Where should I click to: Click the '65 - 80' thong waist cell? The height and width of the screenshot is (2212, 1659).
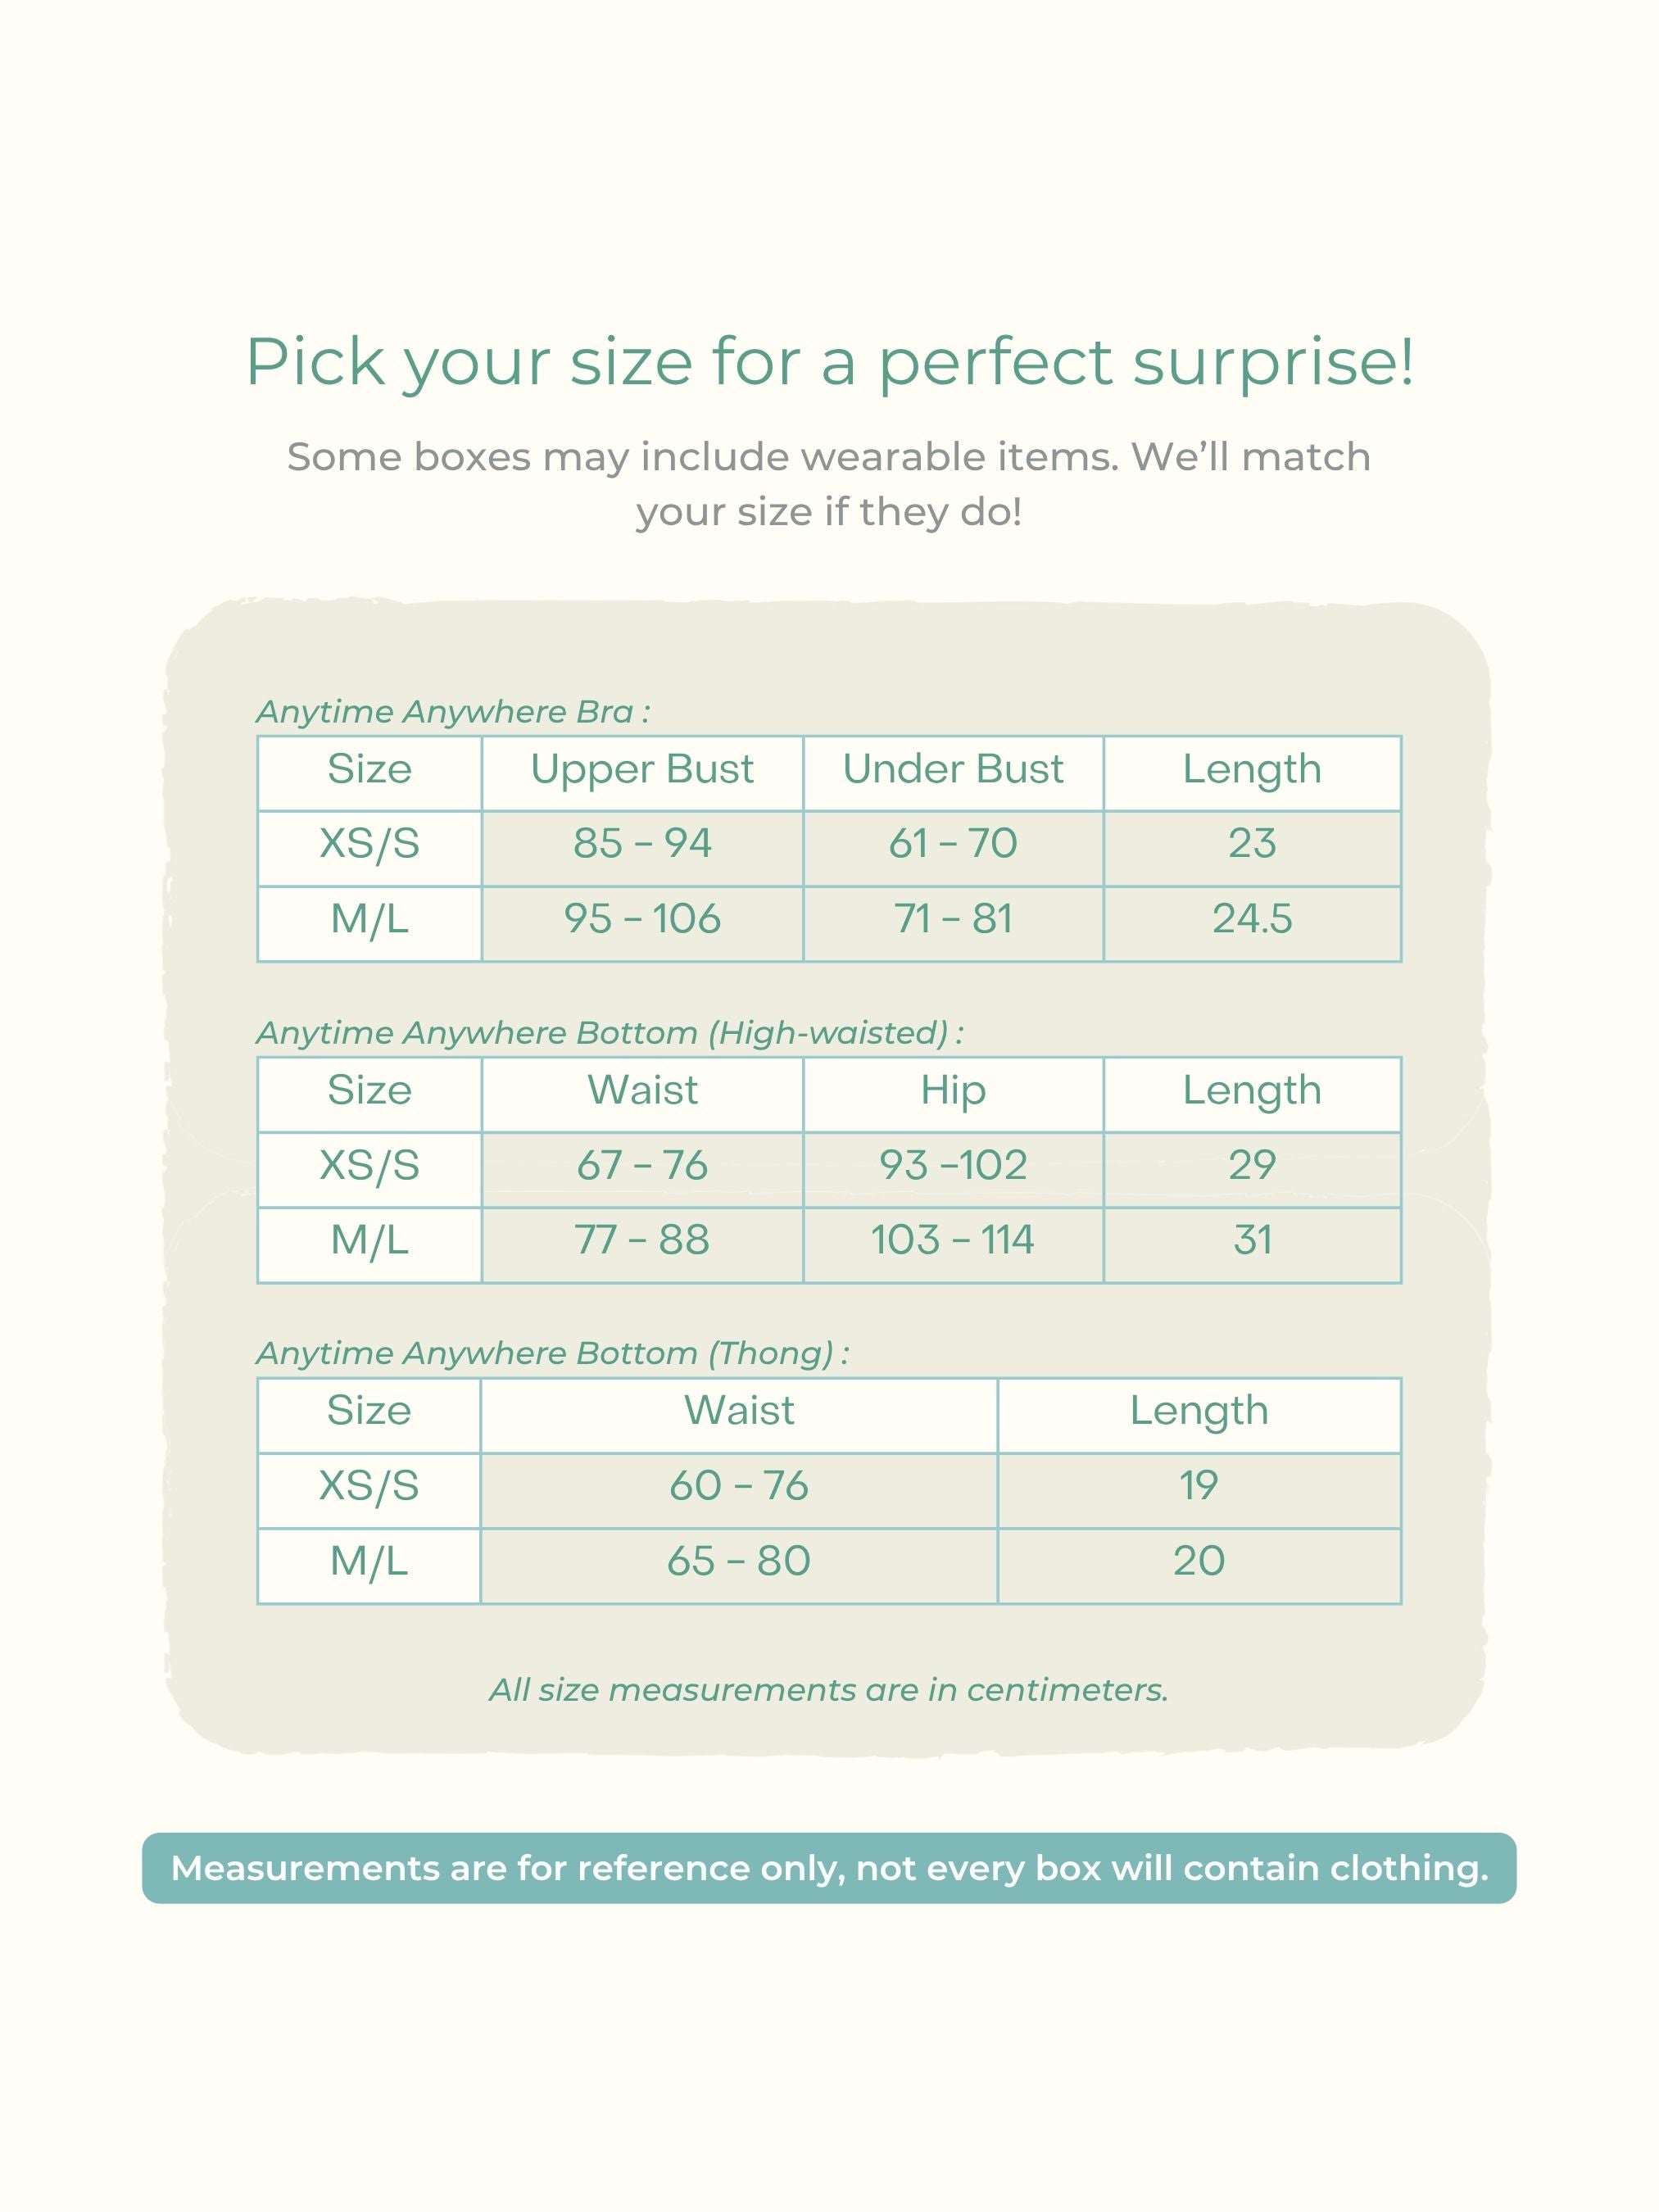click(x=739, y=1562)
